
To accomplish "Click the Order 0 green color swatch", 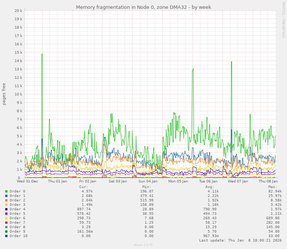I will click(6, 191).
